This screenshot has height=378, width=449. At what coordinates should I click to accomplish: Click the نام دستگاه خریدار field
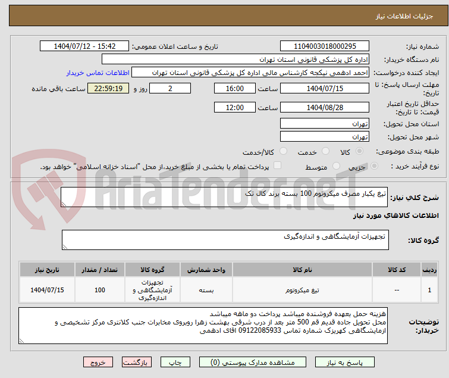coord(236,60)
